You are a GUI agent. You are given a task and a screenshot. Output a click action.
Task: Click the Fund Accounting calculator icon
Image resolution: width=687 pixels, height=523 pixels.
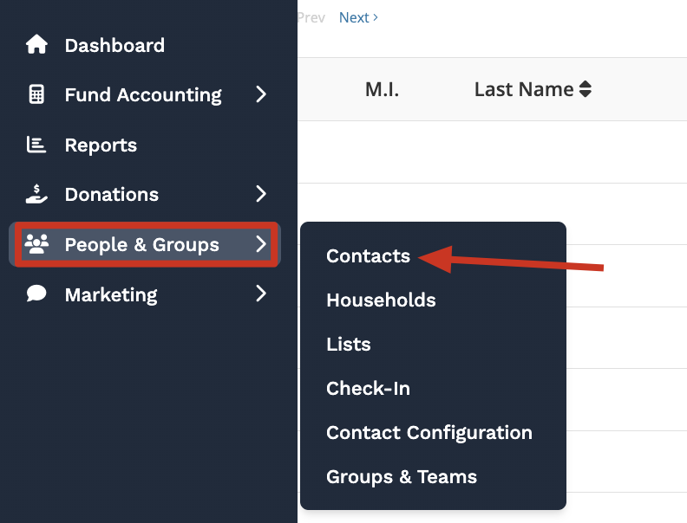[36, 94]
